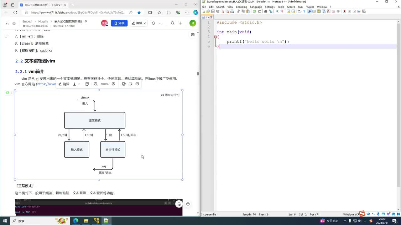
Task: Click the taskbar clock showing 20:23
Action: 382,221
